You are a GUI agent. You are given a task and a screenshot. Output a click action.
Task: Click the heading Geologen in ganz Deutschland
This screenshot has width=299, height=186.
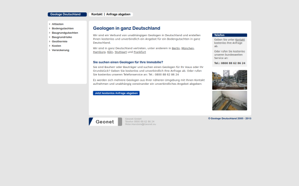pos(127,28)
